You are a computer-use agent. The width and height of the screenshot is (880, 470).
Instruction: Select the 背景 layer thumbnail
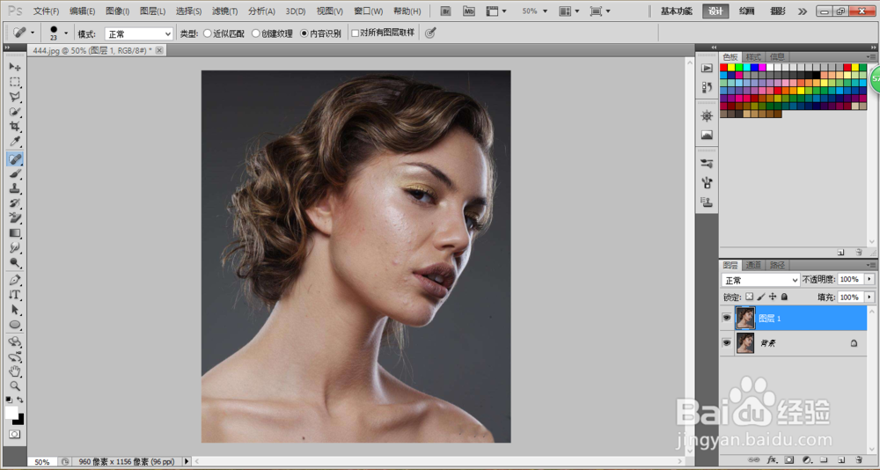pos(745,342)
